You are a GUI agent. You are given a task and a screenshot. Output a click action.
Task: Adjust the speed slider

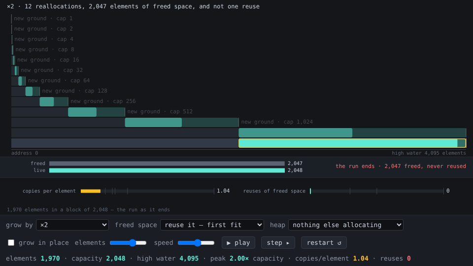coord(196,243)
